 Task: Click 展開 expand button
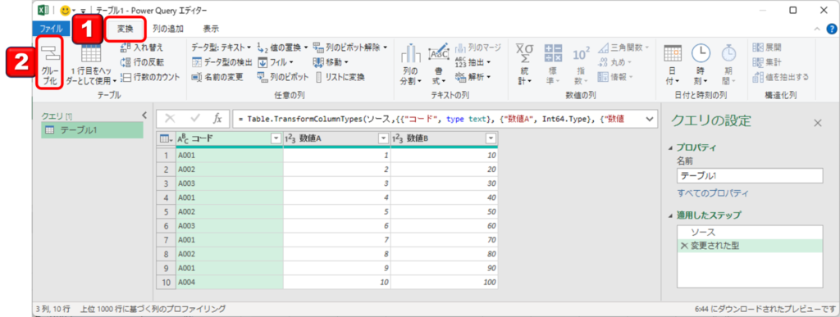[x=767, y=48]
